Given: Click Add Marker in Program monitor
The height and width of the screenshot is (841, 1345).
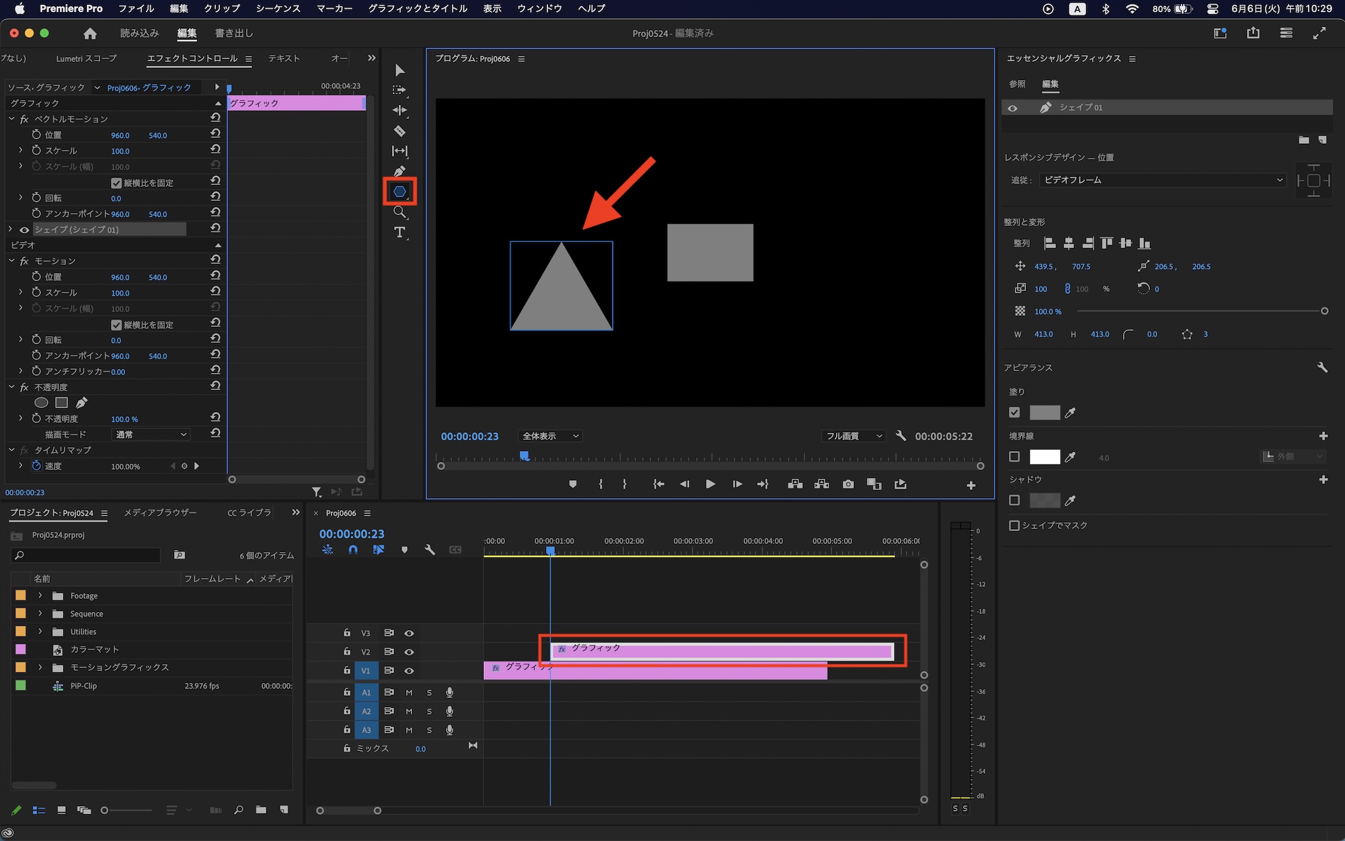Looking at the screenshot, I should coord(572,484).
